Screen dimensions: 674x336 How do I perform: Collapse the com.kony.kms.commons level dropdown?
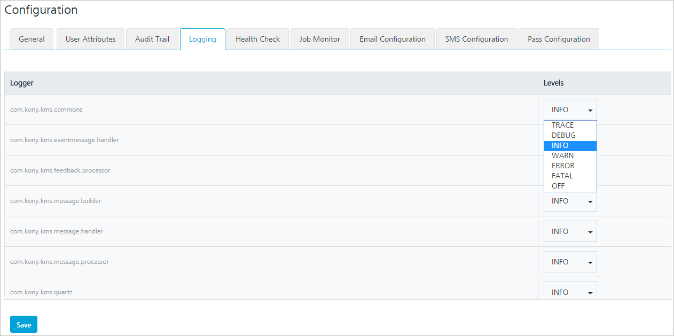click(570, 110)
